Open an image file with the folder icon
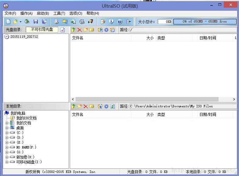239x176 pixels. click(15, 22)
